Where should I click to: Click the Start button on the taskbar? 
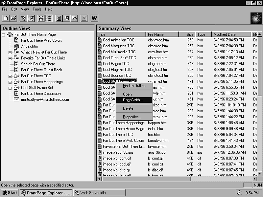(9, 193)
